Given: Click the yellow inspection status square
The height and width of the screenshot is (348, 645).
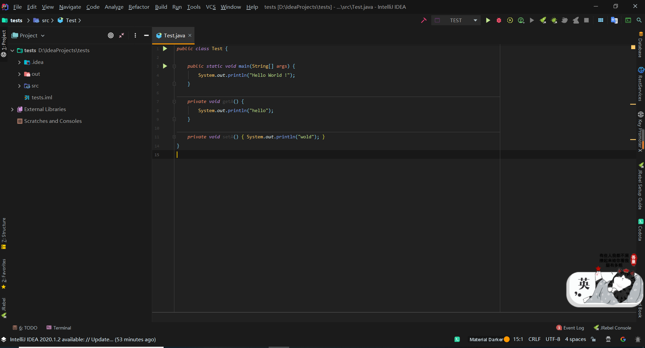Looking at the screenshot, I should pyautogui.click(x=633, y=47).
